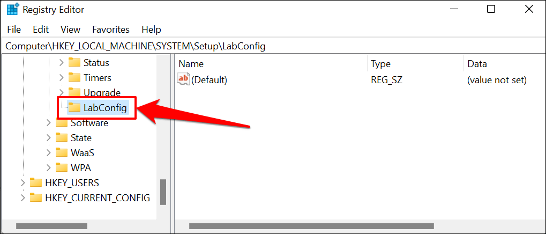
Task: Click the Software folder icon
Action: [62, 123]
